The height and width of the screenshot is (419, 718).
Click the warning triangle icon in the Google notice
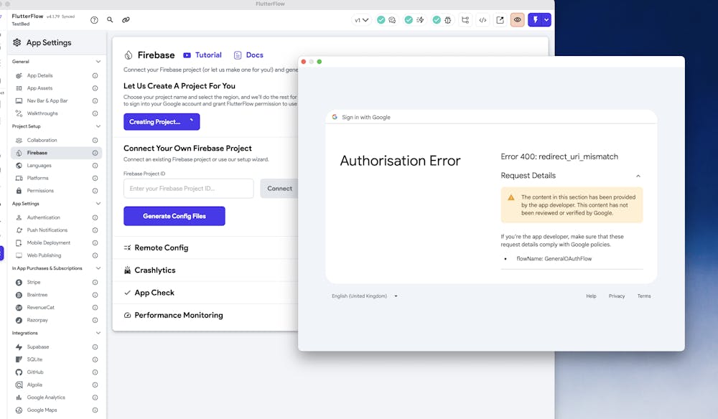tap(511, 197)
